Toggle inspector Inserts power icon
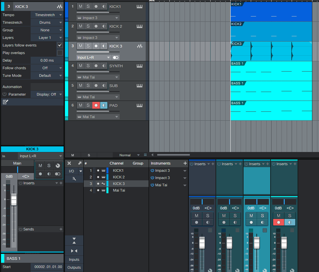Viewport: 319px width, 272px height. coord(20,183)
